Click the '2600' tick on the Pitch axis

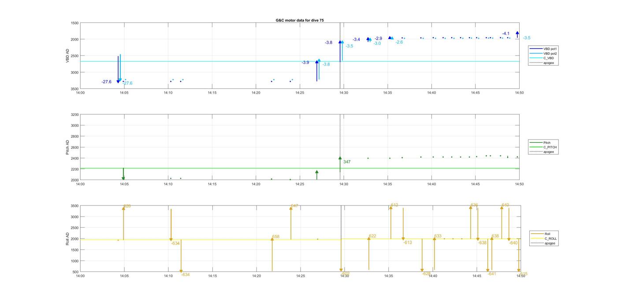point(74,147)
